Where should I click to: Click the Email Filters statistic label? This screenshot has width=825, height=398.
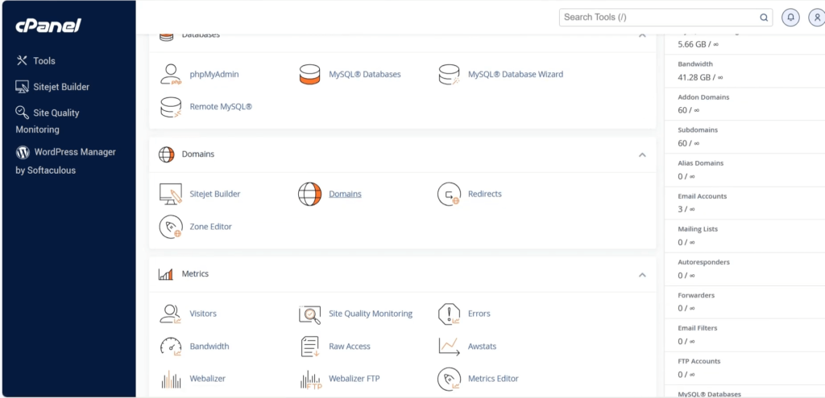tap(697, 328)
